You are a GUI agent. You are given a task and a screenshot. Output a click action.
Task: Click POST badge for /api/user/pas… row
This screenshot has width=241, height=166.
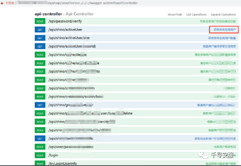coord(40,147)
